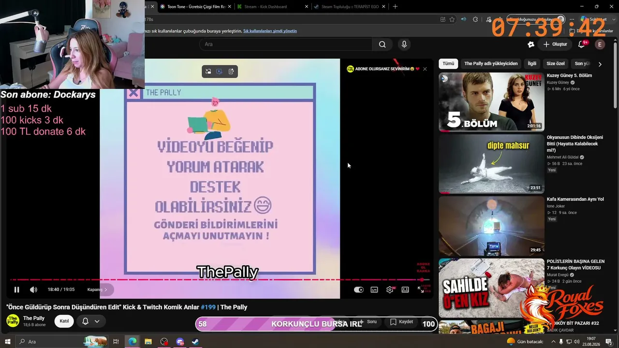Toggle the autoplay switch in player

[x=358, y=290]
